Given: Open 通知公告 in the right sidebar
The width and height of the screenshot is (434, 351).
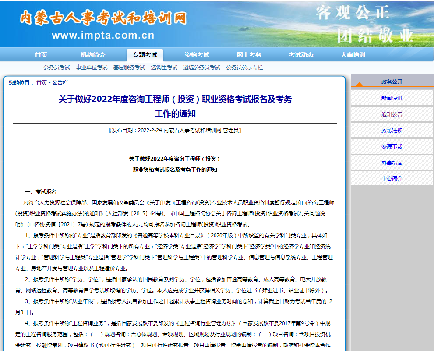Looking at the screenshot, I should pos(392,115).
